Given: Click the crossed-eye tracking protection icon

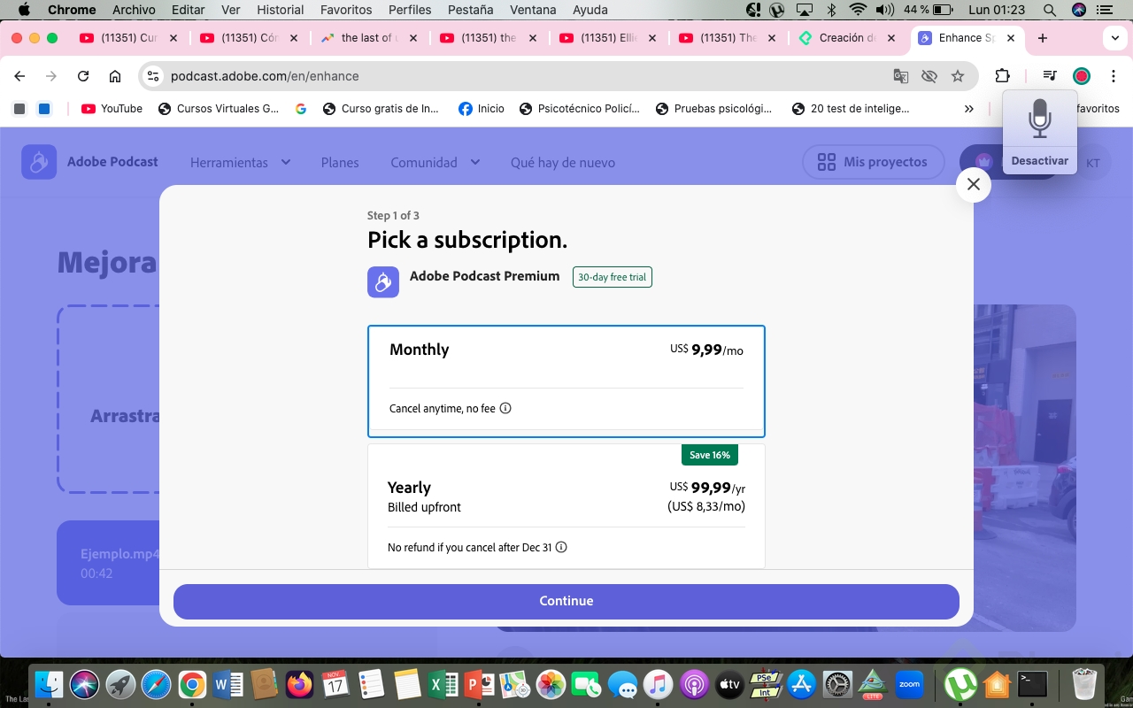Looking at the screenshot, I should [x=929, y=76].
